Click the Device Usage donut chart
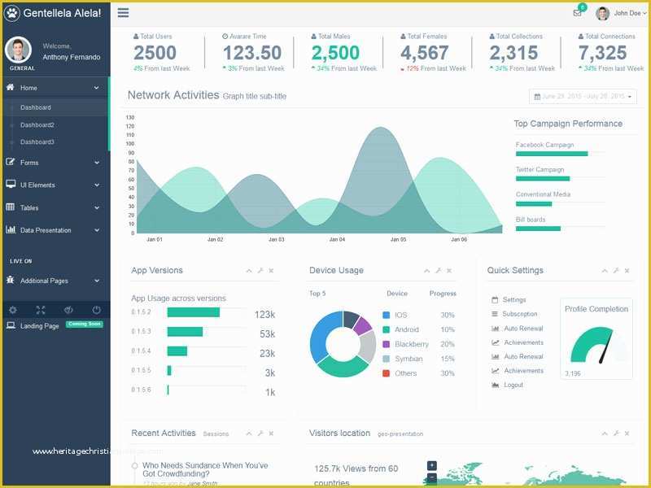 [343, 343]
